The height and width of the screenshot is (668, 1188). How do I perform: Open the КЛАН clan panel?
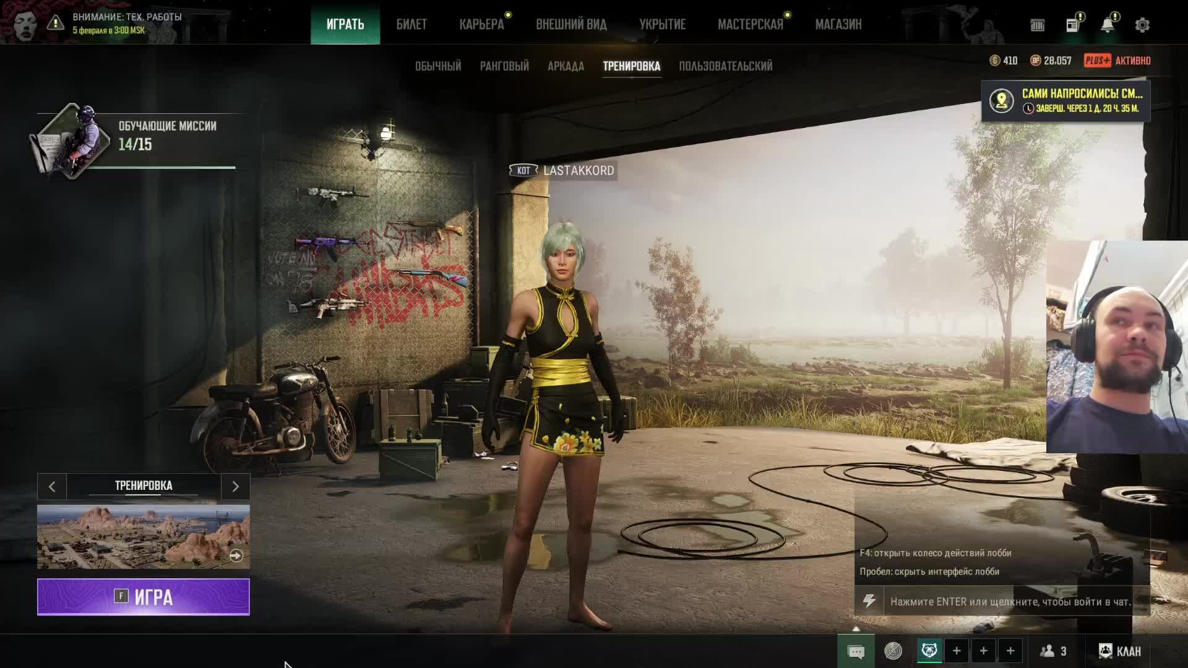click(1119, 651)
